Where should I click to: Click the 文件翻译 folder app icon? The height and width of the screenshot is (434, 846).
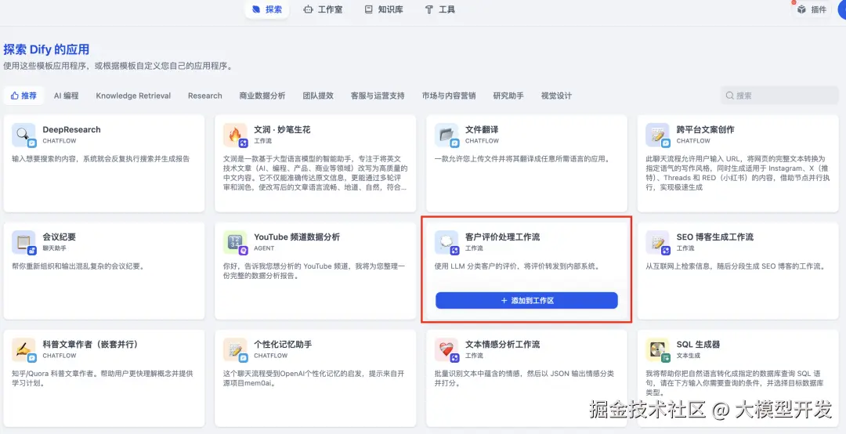click(x=446, y=135)
